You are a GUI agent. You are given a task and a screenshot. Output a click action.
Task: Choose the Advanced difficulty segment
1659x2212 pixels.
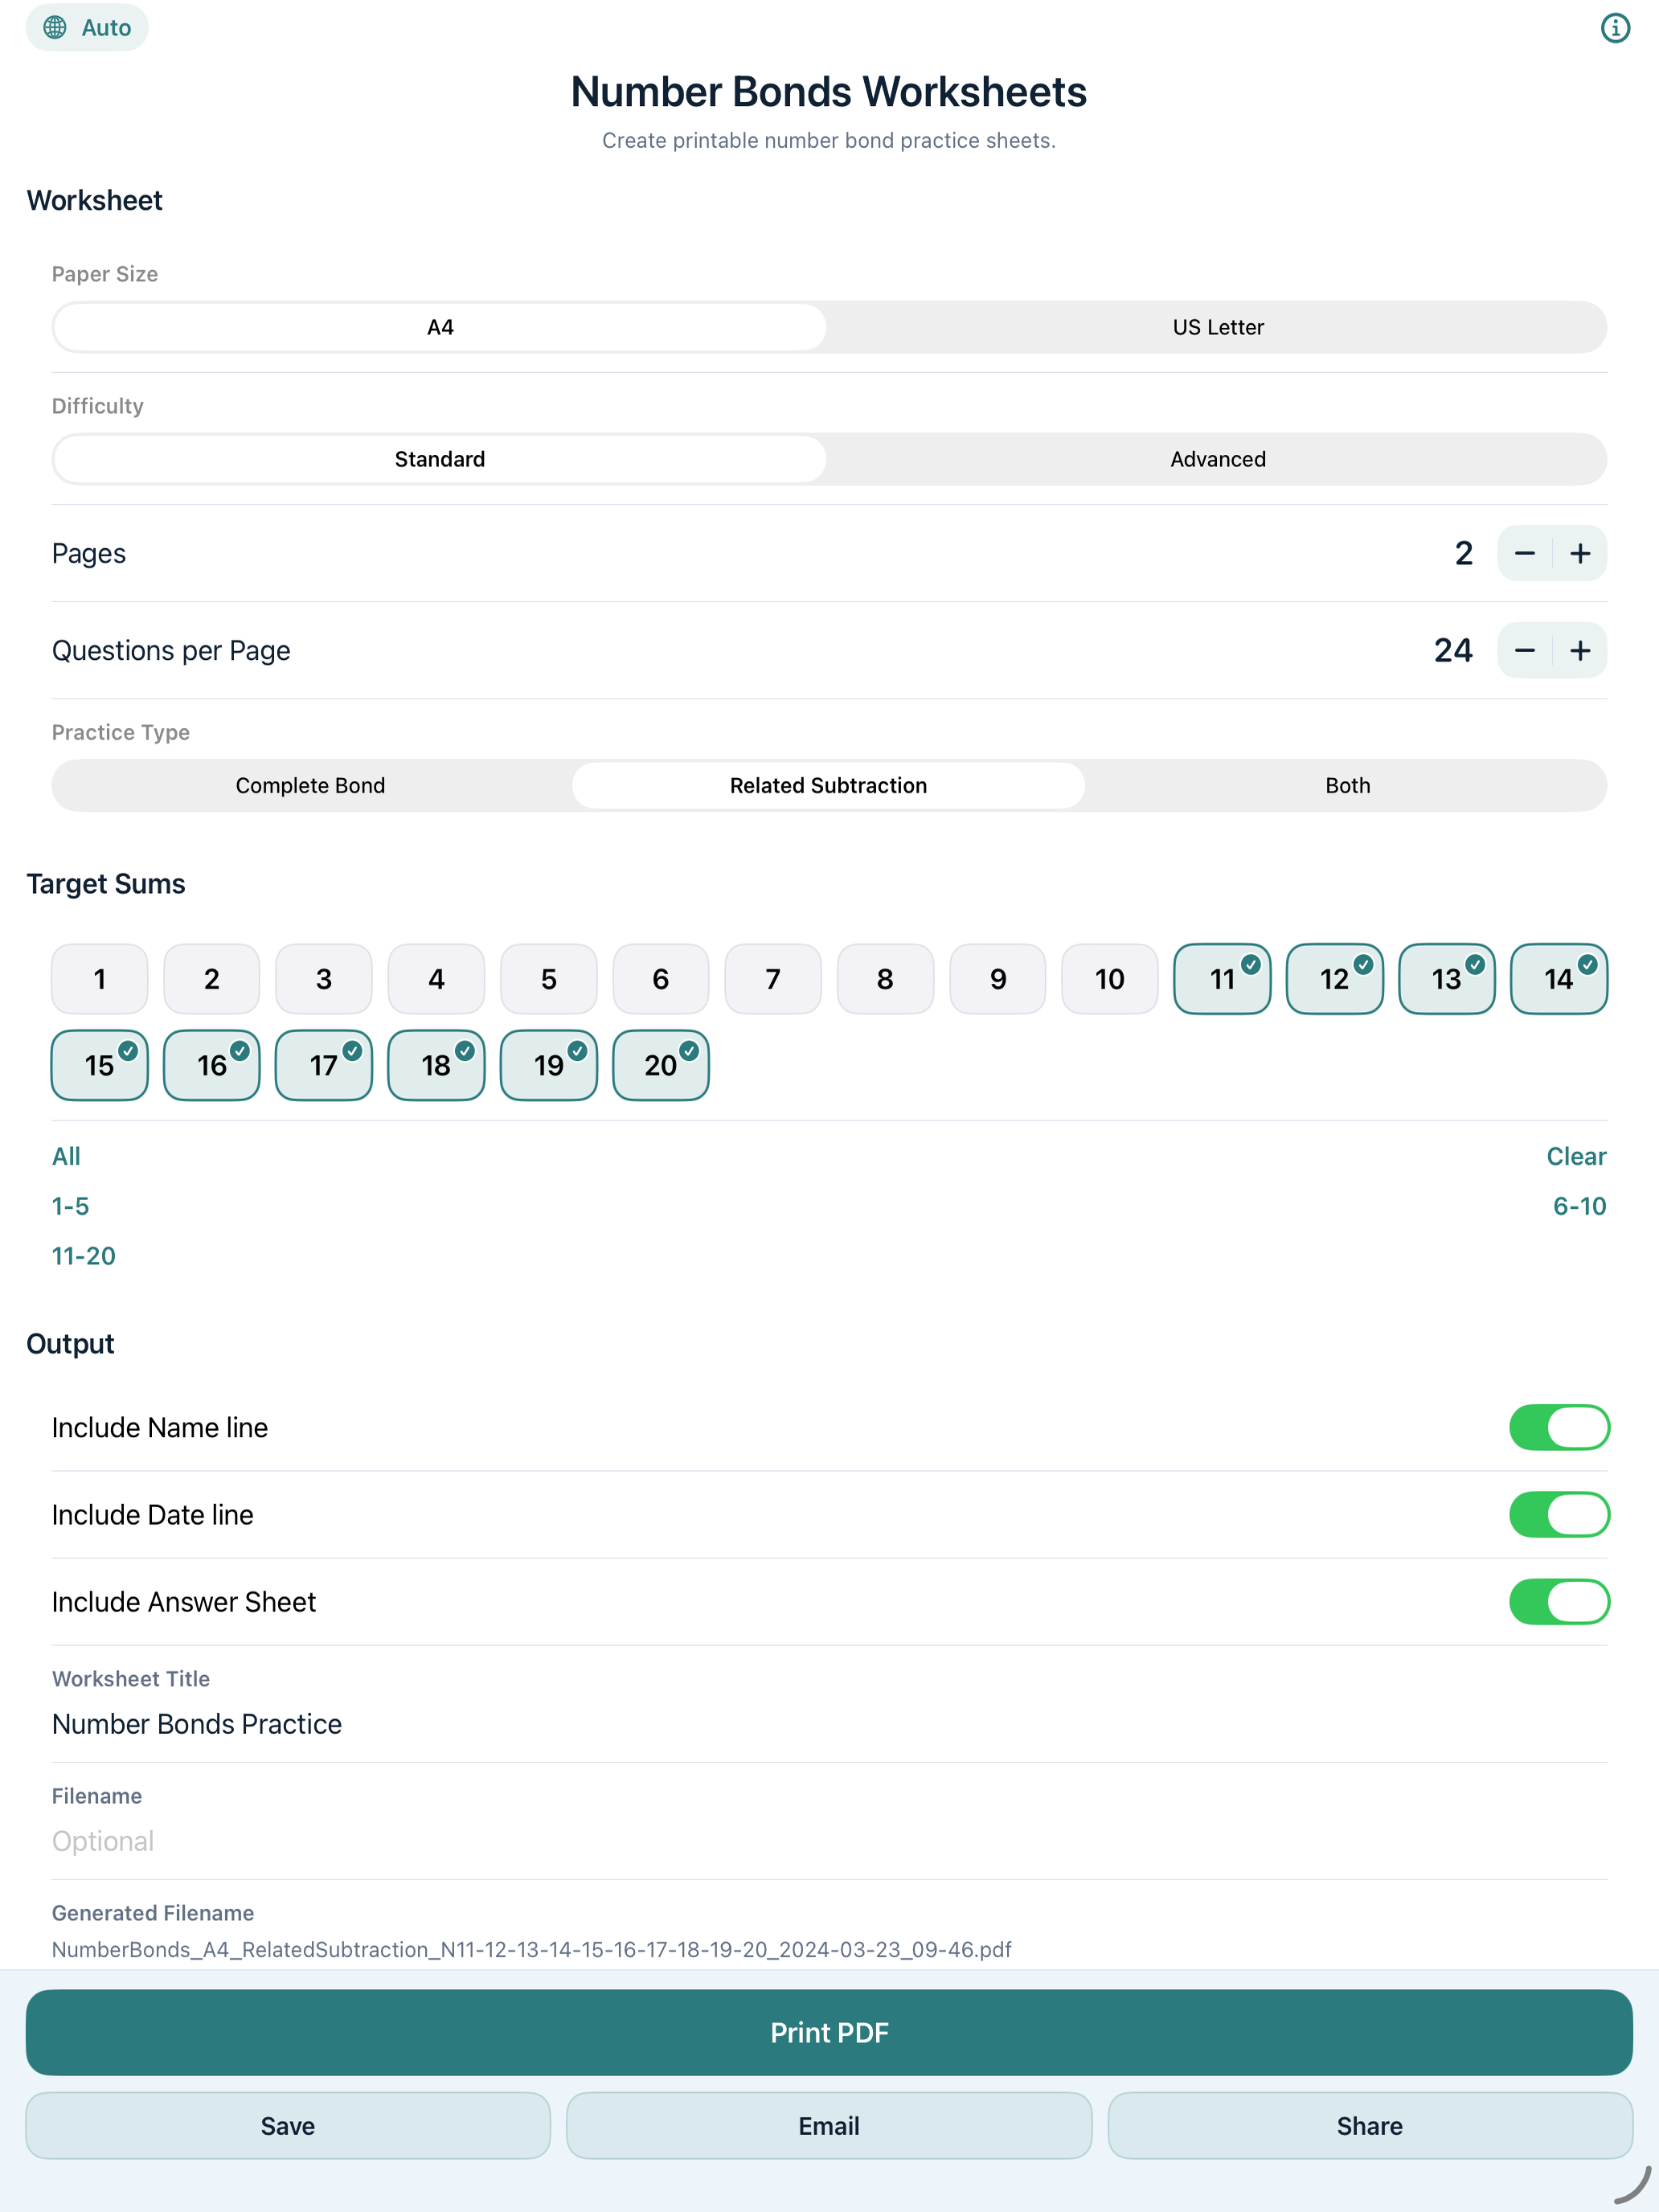click(1218, 459)
